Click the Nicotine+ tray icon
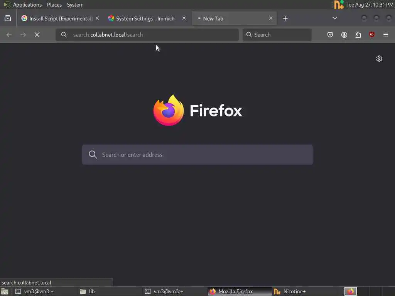This screenshot has width=395, height=296. [339, 5]
